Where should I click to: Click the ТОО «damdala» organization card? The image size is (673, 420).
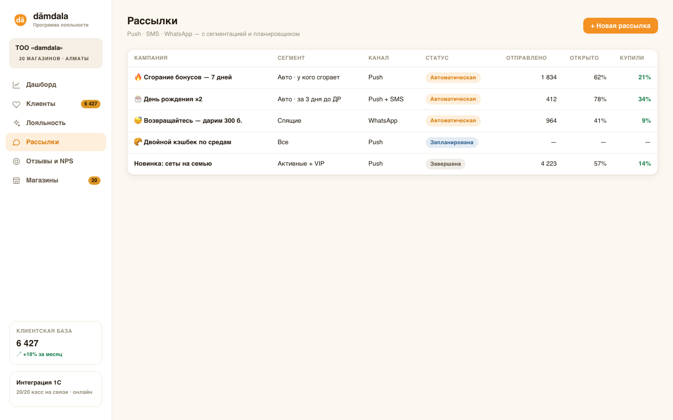[x=56, y=53]
